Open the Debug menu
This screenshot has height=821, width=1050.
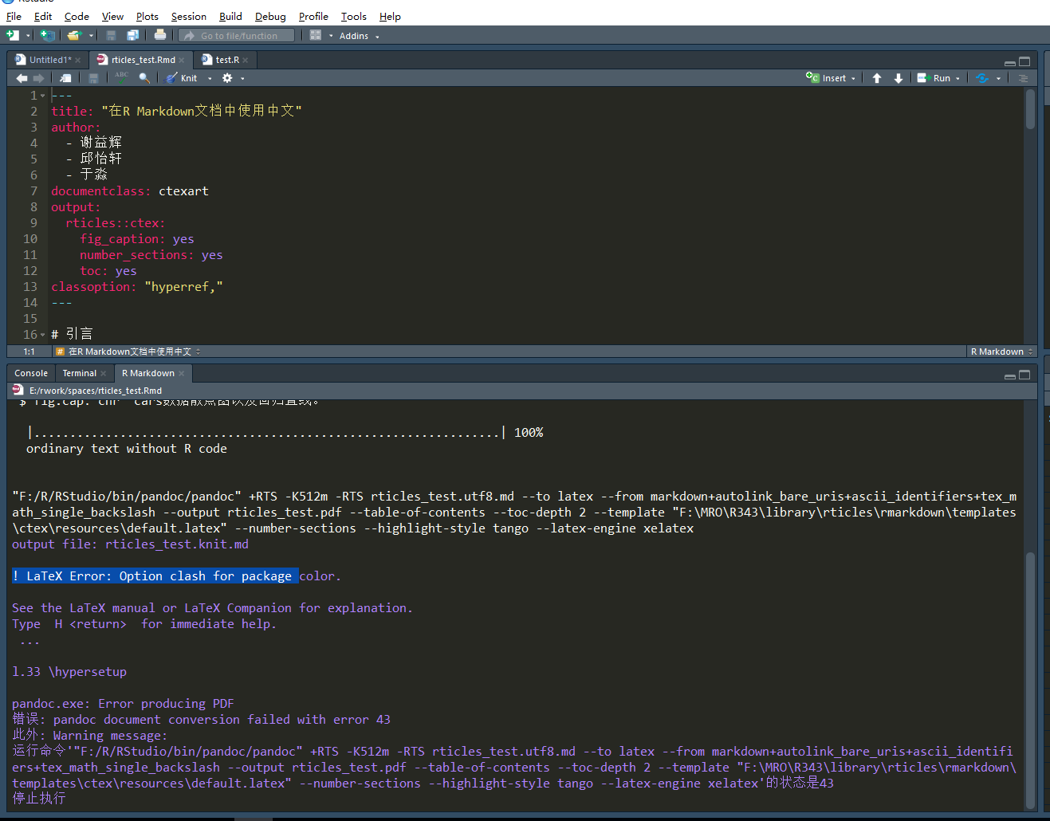click(x=270, y=16)
